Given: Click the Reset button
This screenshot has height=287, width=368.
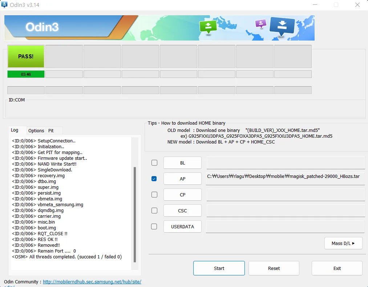Looking at the screenshot, I should point(274,268).
